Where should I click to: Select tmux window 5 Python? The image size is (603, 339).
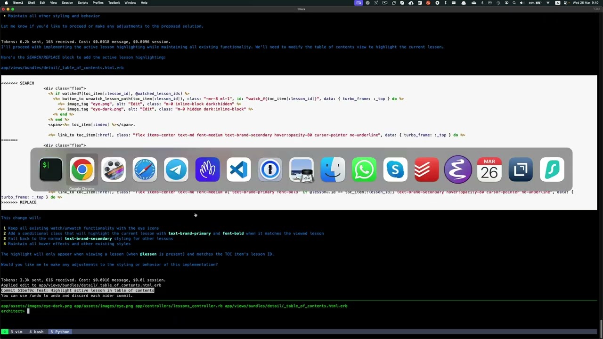60,332
